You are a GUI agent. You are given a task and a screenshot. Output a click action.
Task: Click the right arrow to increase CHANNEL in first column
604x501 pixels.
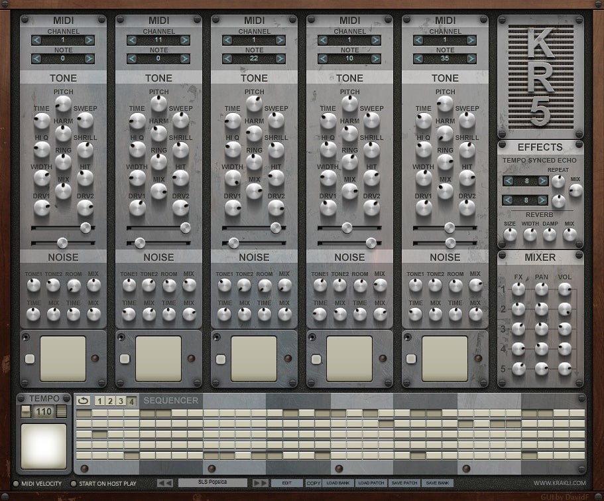tap(89, 40)
